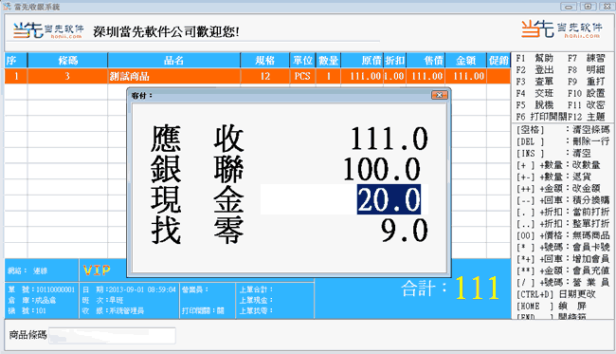Click the 找零 label in payment dialog
616x354 pixels.
[x=197, y=231]
